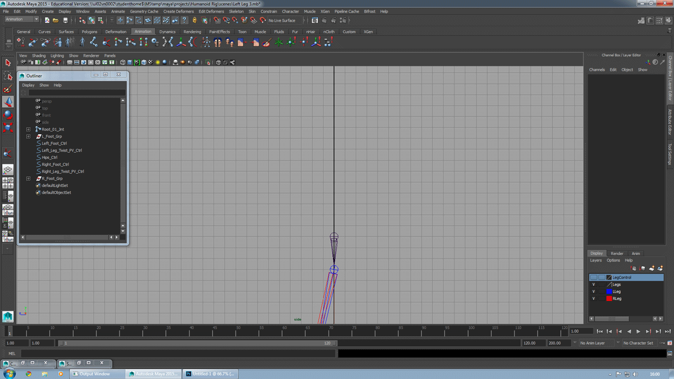Expand the R_Foot_Grp node in the Outliner
Viewport: 674px width, 379px height.
[28, 178]
